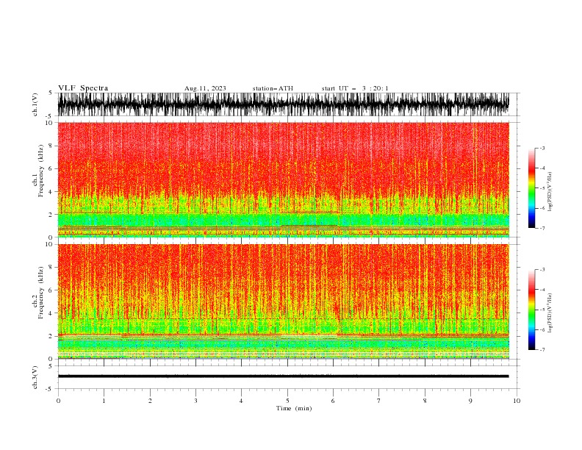Select the "start UT = 3 :20: 1" text
The height and width of the screenshot is (450, 582).
point(354,88)
